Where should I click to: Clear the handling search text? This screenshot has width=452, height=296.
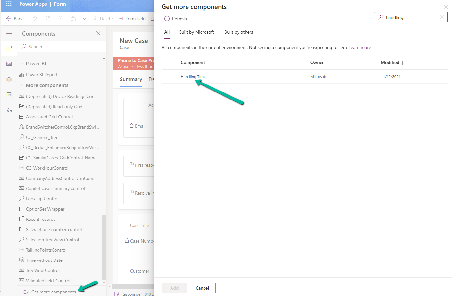tap(442, 17)
